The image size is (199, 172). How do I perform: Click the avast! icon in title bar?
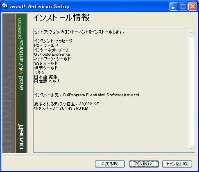5,6
